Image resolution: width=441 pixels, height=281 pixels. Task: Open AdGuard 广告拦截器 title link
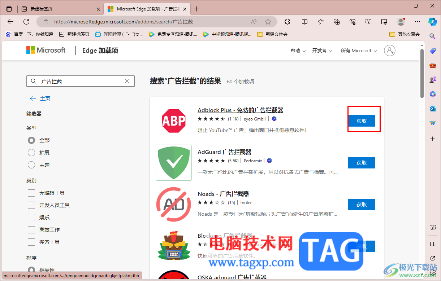[224, 152]
